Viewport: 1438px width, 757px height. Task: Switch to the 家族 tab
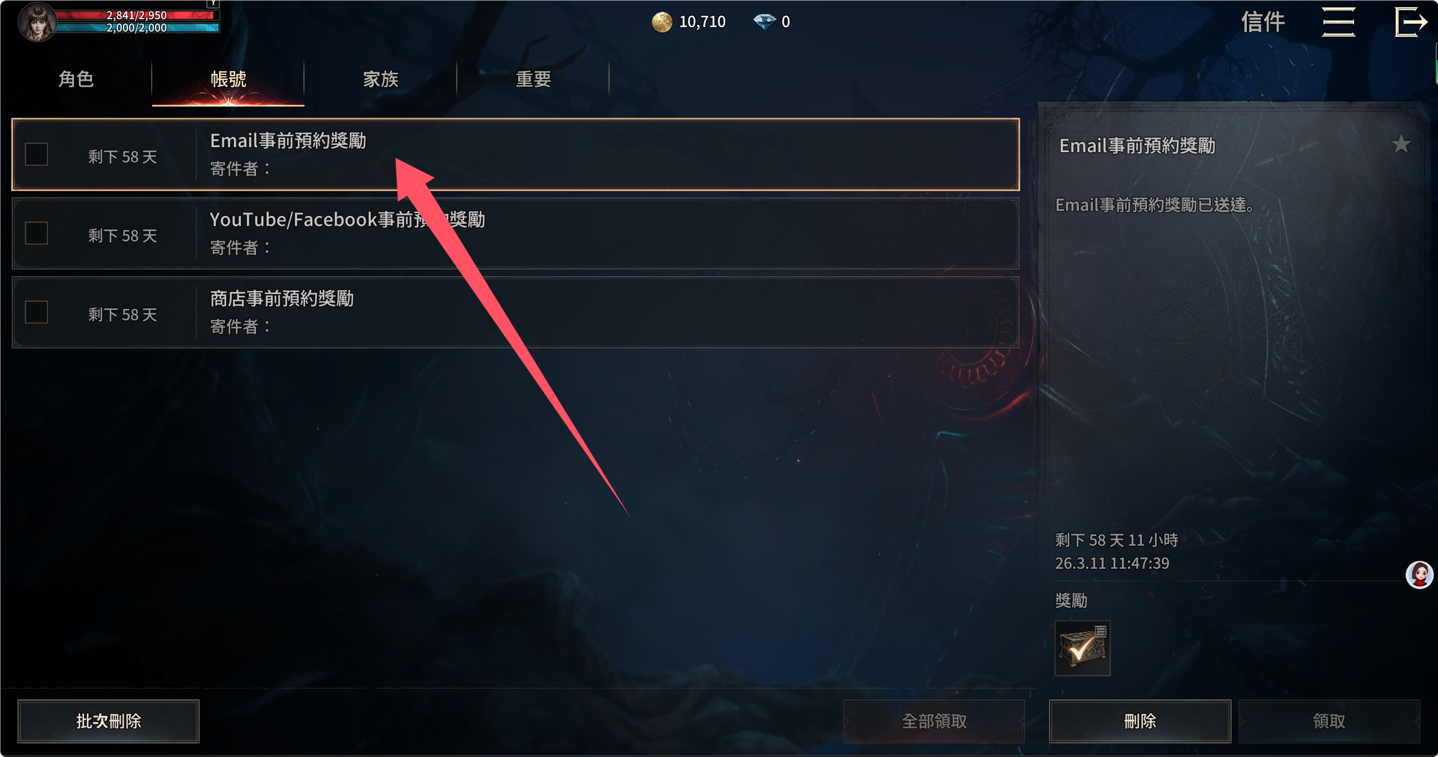[381, 79]
